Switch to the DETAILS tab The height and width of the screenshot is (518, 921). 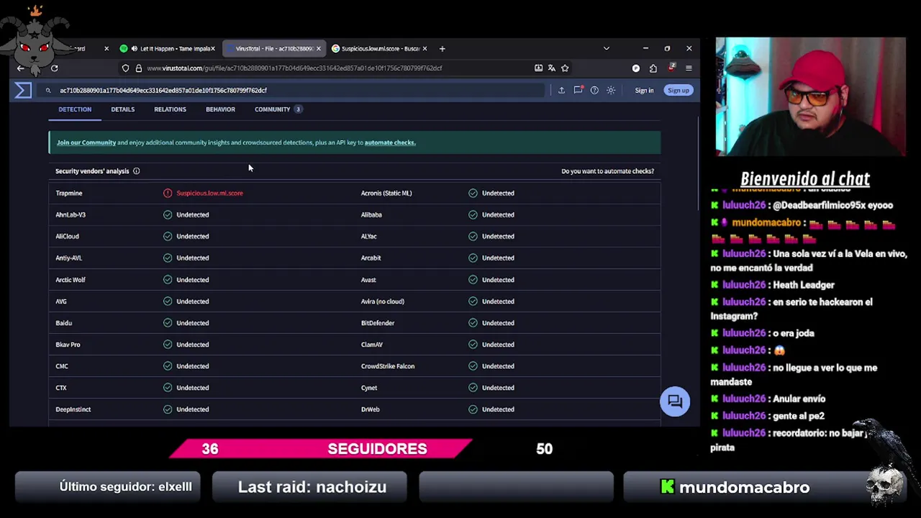click(x=123, y=109)
